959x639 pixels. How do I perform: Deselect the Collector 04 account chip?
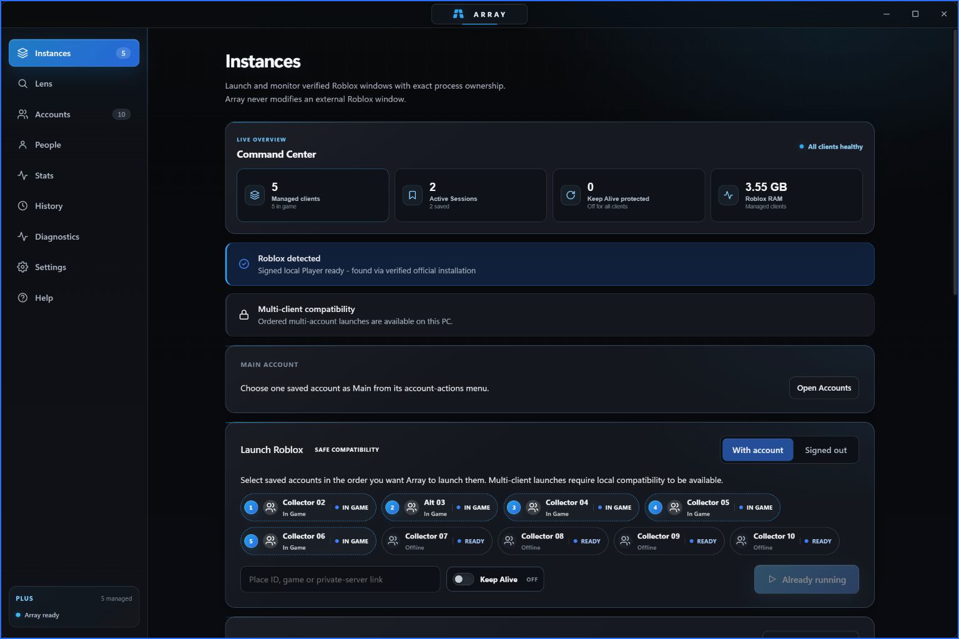pos(571,507)
